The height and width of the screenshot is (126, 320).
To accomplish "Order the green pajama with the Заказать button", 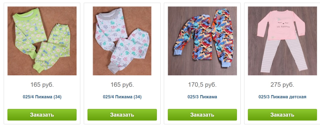I will tap(42, 115).
